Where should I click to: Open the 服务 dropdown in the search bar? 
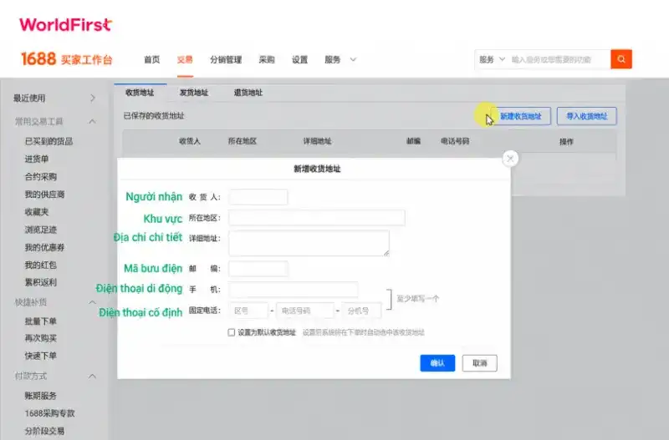(x=492, y=59)
